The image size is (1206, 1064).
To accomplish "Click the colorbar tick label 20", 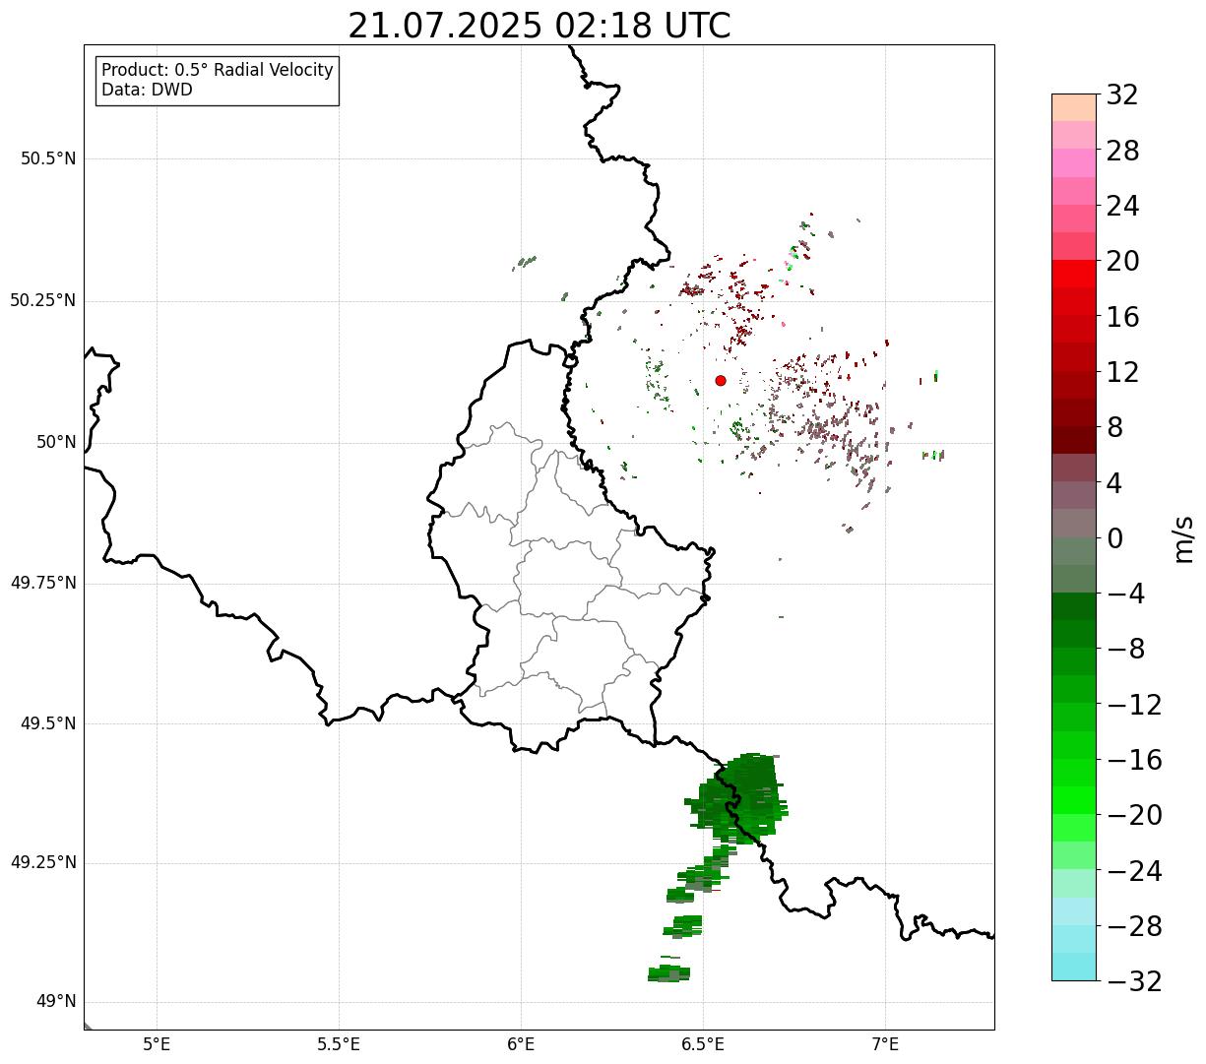I will click(1122, 261).
